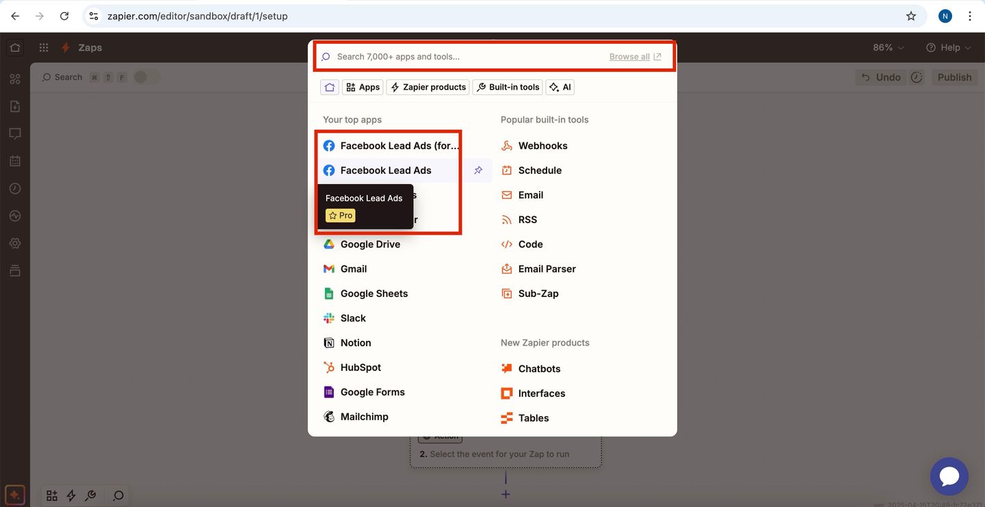Click the add-apps grid icon in bottom toolbar
This screenshot has height=507, width=985.
(52, 496)
